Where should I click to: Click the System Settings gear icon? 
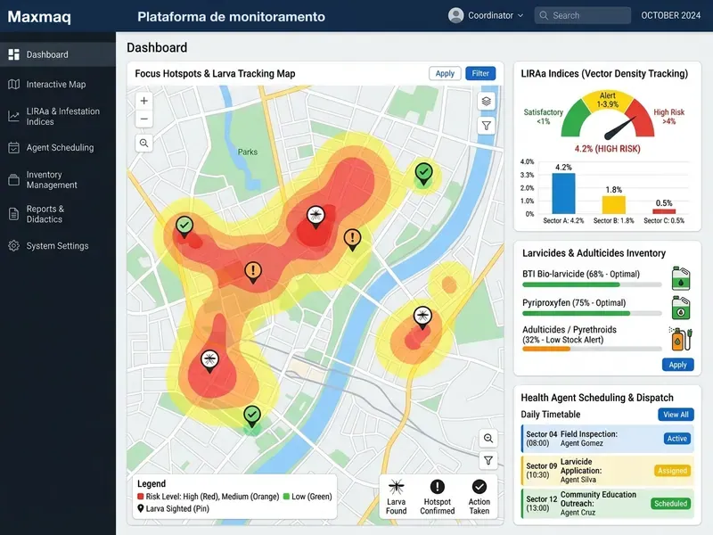pos(14,246)
